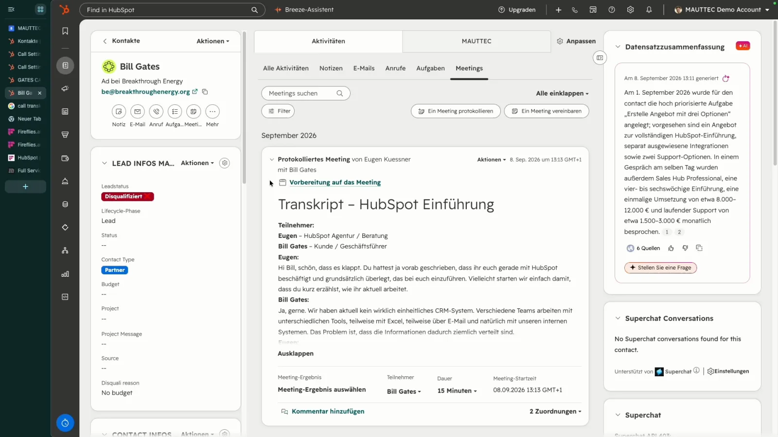The width and height of the screenshot is (778, 437).
Task: Click the Aufgabe task list icon
Action: [x=175, y=112]
